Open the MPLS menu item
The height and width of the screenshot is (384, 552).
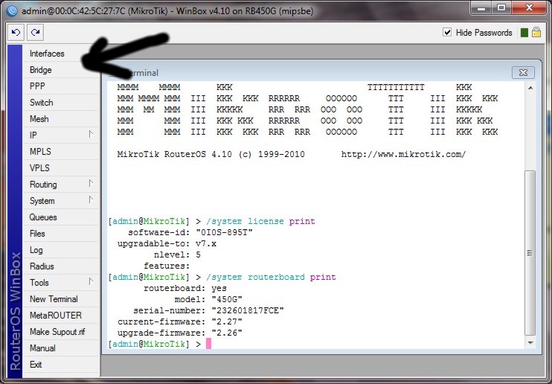[x=61, y=152]
